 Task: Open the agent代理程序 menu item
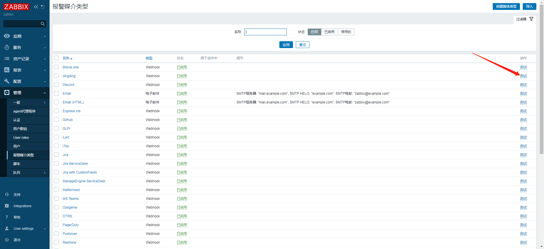28,111
